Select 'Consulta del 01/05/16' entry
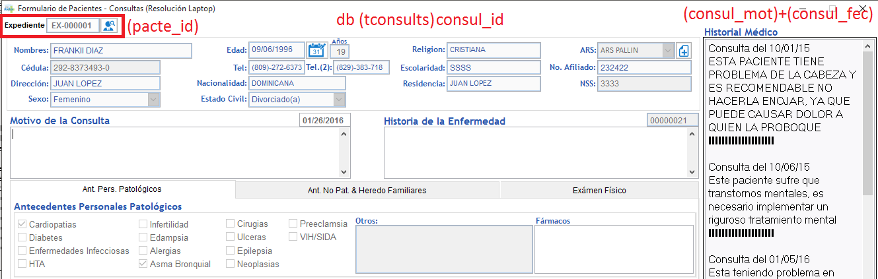878x279 pixels. 758,259
